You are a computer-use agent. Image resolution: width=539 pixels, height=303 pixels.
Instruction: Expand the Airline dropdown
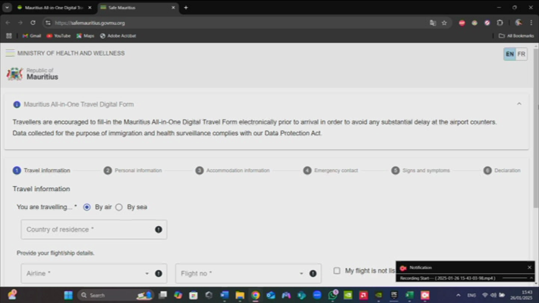point(147,274)
